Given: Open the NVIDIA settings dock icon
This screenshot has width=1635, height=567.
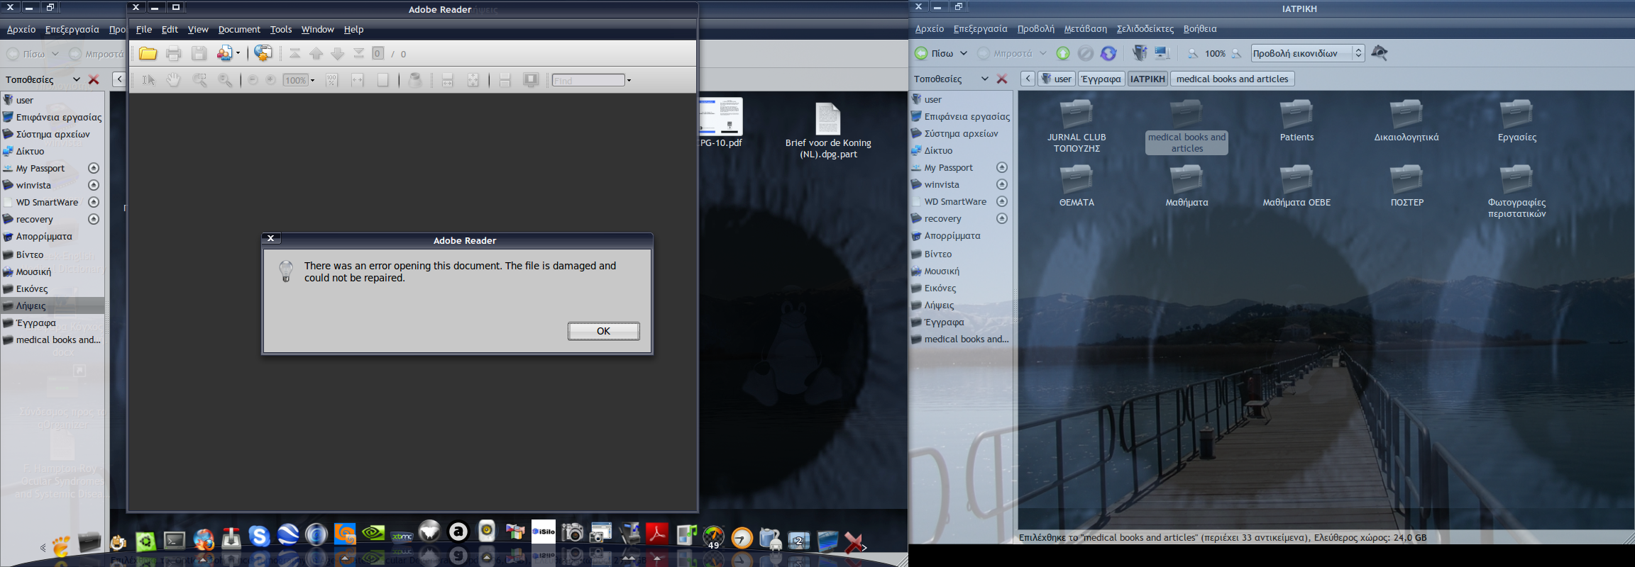Looking at the screenshot, I should point(373,532).
